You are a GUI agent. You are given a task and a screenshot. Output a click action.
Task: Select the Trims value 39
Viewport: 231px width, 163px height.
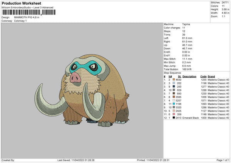[x=184, y=35]
